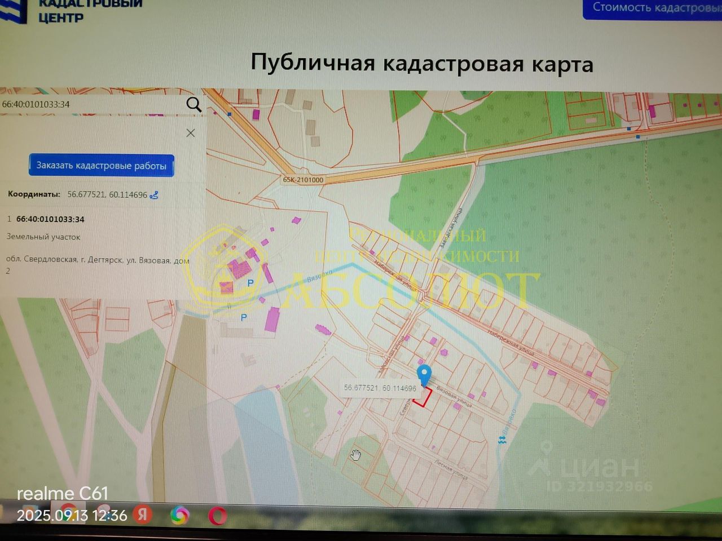Close the parcel info panel
The image size is (722, 541).
(x=191, y=133)
